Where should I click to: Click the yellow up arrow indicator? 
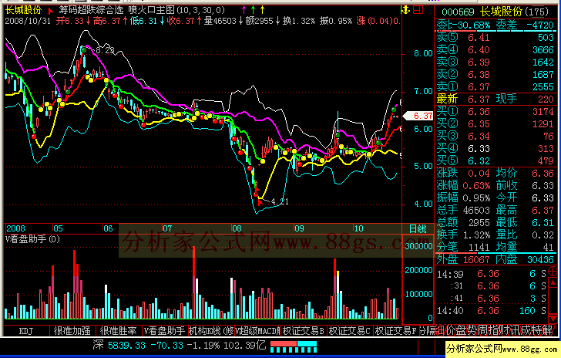[262, 10]
